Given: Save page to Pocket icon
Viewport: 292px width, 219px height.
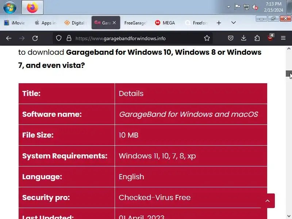Looking at the screenshot, I should pyautogui.click(x=231, y=38).
